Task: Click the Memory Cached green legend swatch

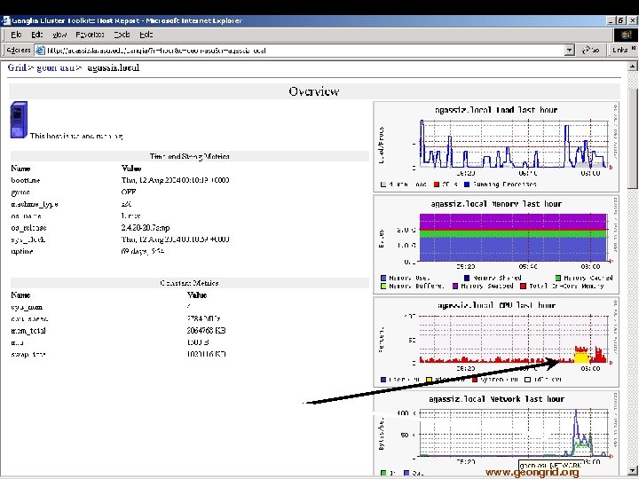Action: coord(558,279)
